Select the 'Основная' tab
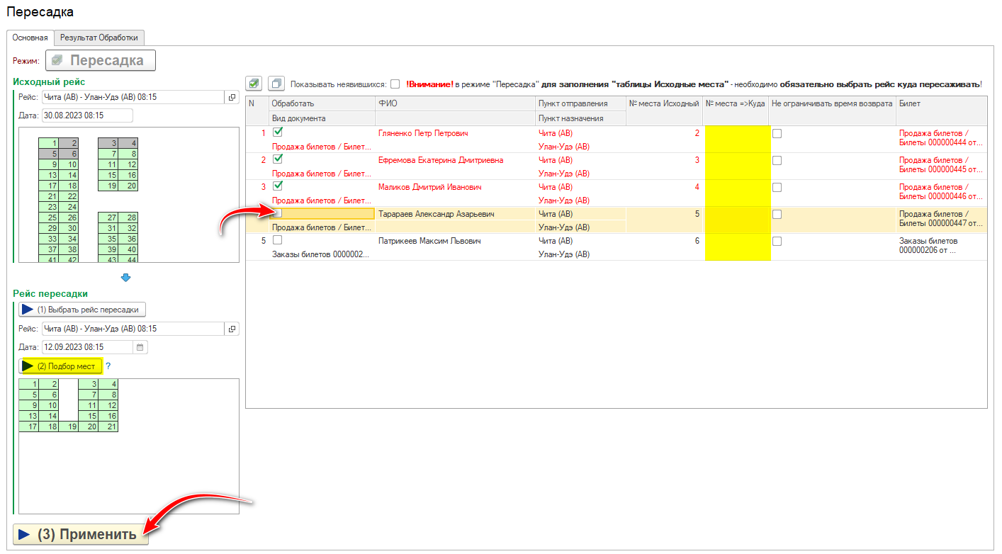Screen dimensions: 1002x554 click(30, 38)
